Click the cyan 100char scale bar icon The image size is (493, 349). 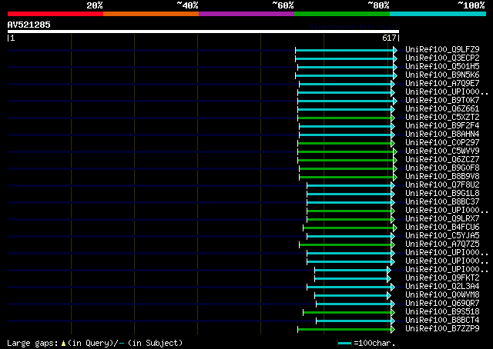pyautogui.click(x=344, y=344)
